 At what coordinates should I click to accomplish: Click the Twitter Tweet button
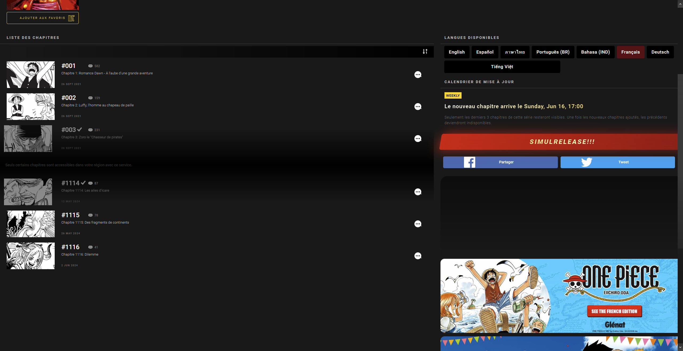pyautogui.click(x=618, y=162)
